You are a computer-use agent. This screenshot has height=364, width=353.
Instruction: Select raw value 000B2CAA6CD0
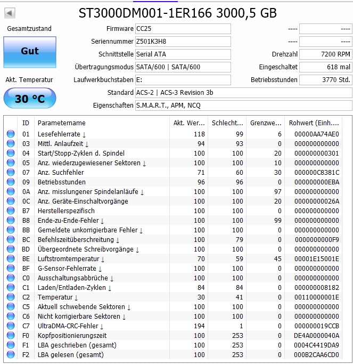click(x=317, y=355)
